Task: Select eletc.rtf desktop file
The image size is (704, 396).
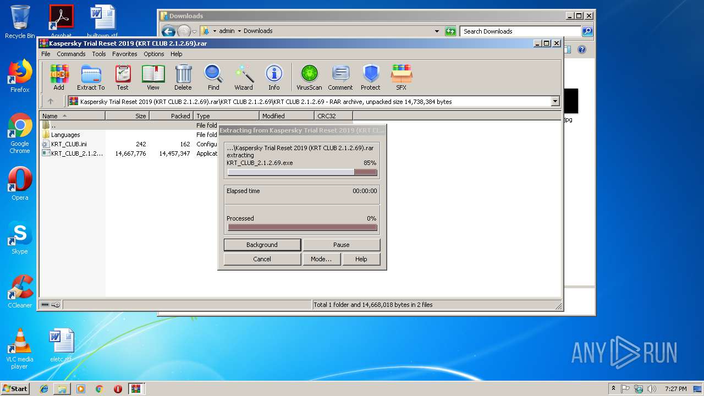Action: click(x=61, y=345)
